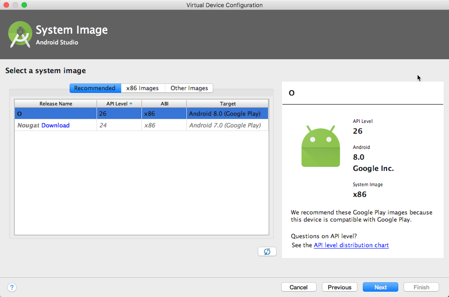This screenshot has width=449, height=297.
Task: Open the API level distribution chart link
Action: [x=351, y=245]
